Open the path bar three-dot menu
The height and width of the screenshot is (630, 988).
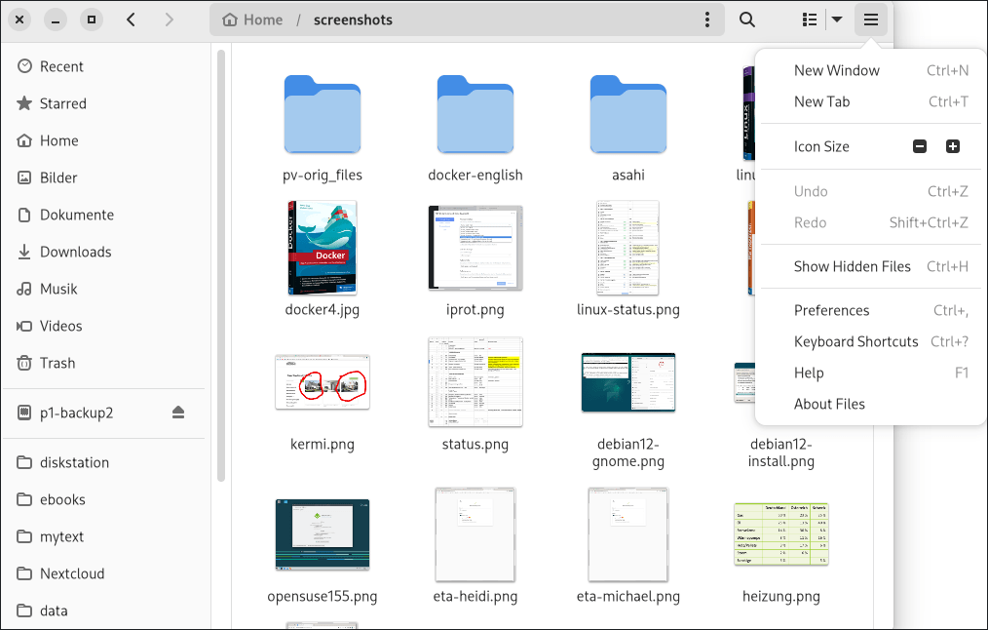[707, 20]
